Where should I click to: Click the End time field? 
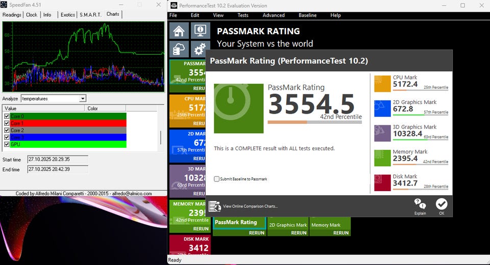point(58,170)
